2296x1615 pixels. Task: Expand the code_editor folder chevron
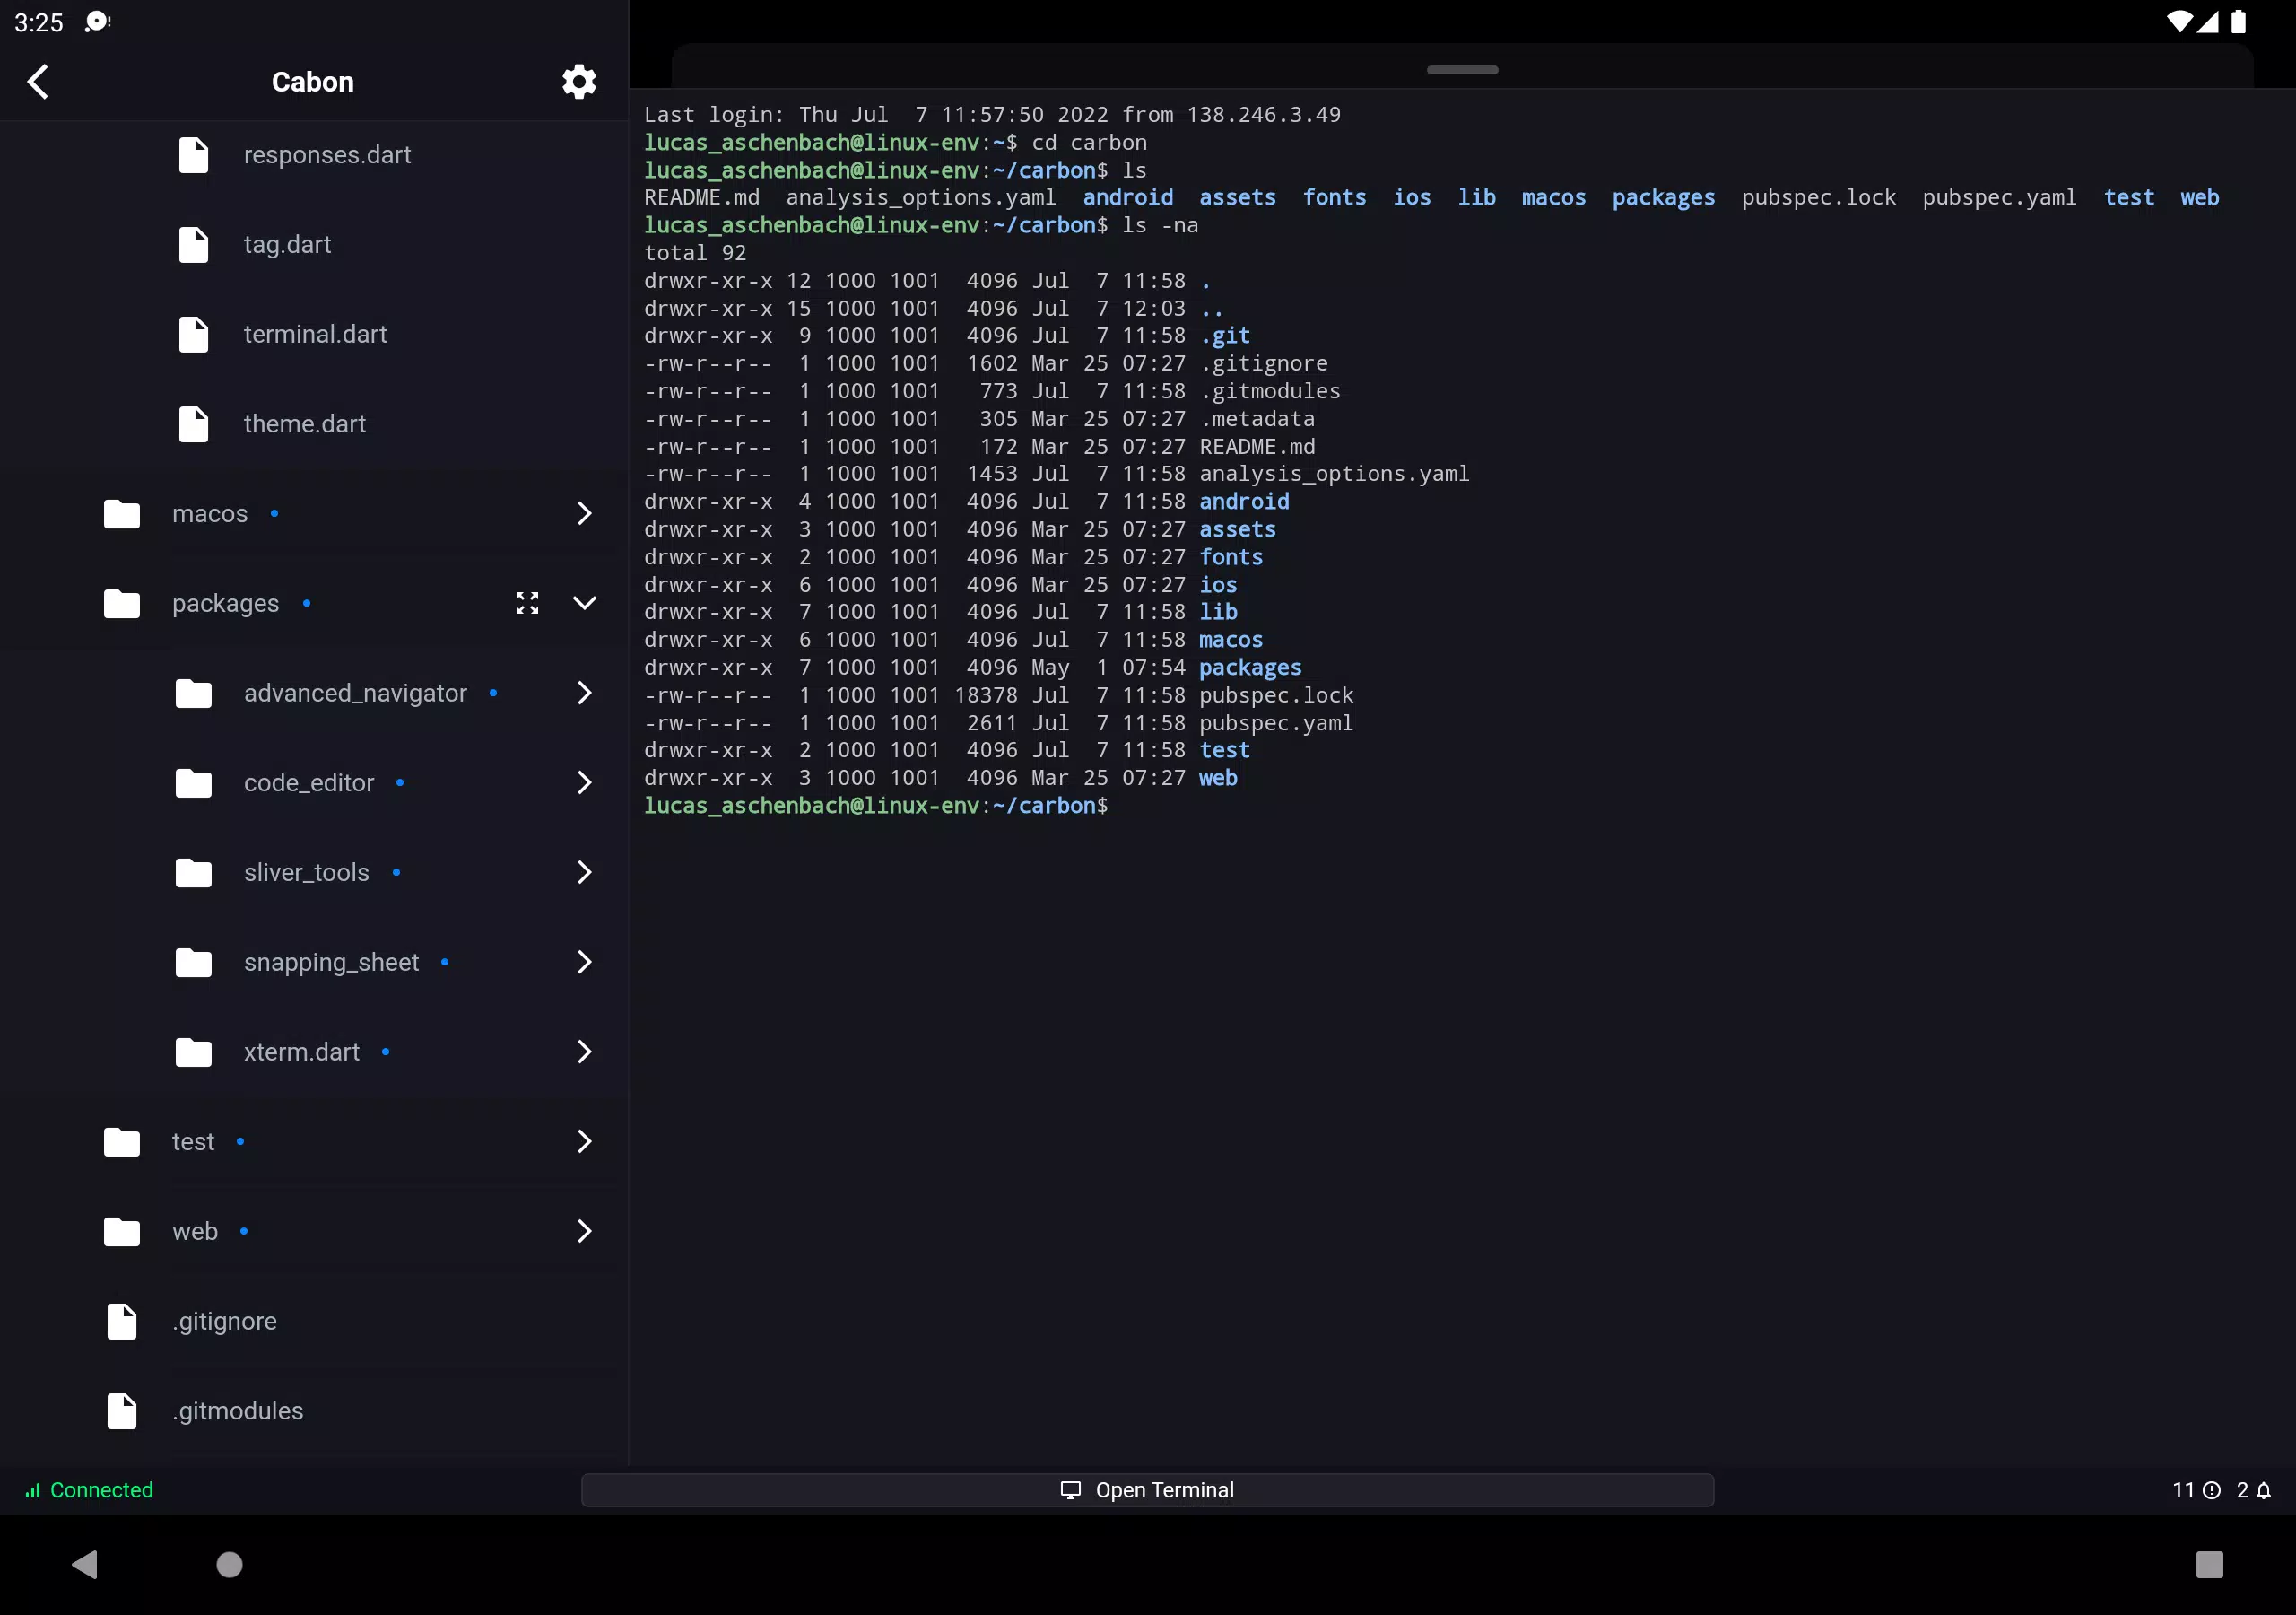click(x=584, y=782)
